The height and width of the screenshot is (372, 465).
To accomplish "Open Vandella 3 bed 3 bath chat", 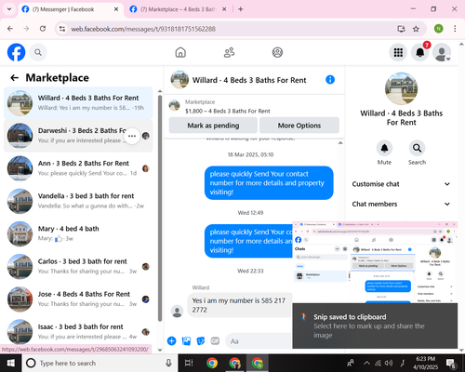I will point(78,201).
